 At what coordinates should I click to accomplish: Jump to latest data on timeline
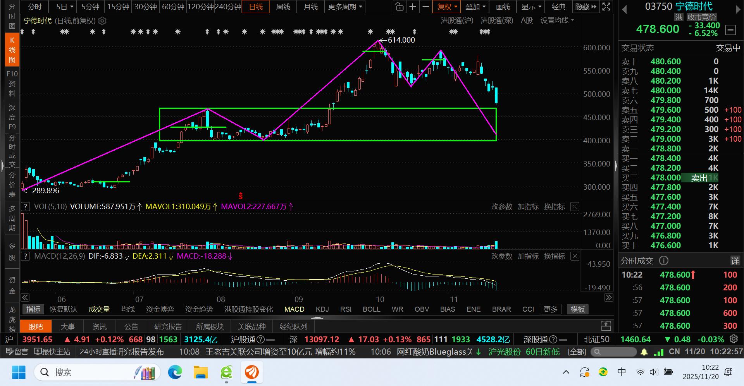(609, 298)
